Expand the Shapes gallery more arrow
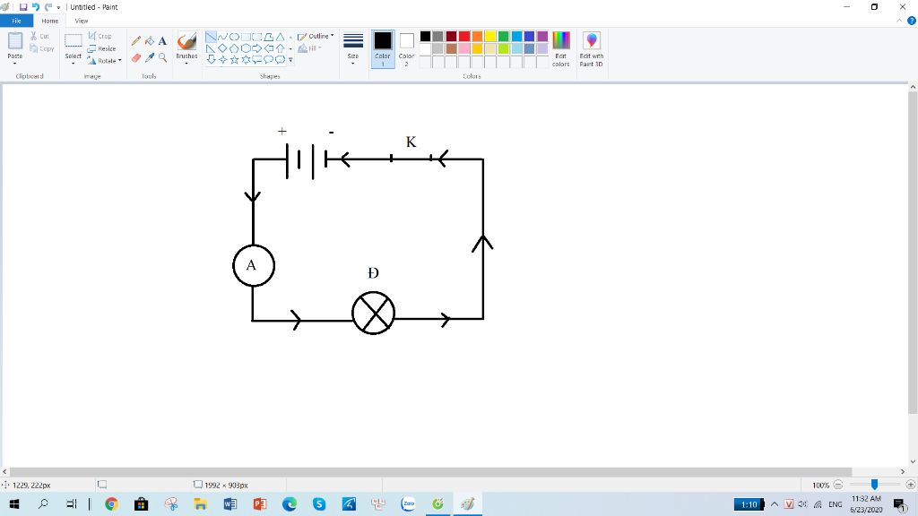 (x=290, y=60)
